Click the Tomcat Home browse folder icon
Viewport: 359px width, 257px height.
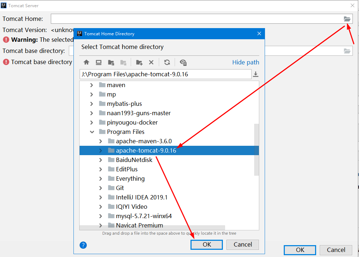(347, 19)
